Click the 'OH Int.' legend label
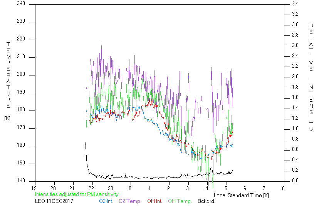The height and width of the screenshot is (206, 319). pyautogui.click(x=154, y=201)
